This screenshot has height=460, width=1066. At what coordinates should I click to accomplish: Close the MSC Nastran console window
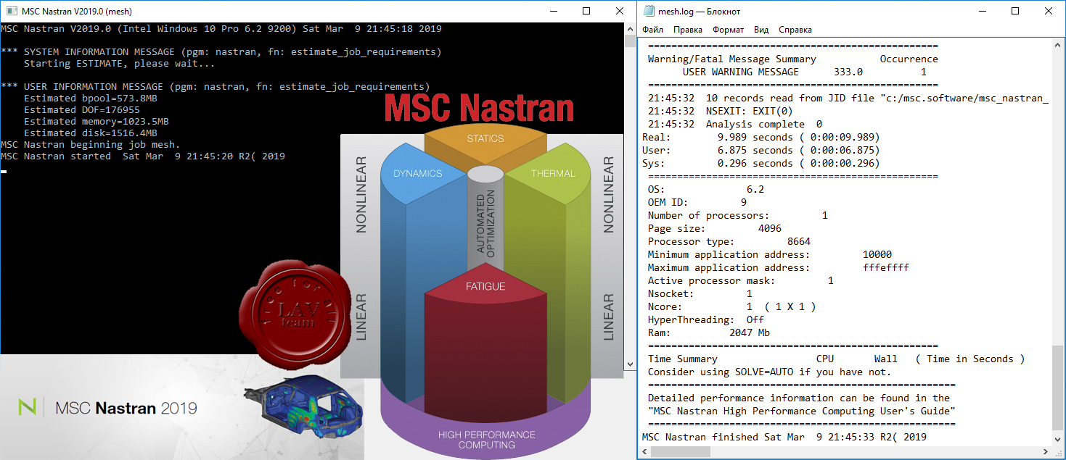pyautogui.click(x=619, y=11)
